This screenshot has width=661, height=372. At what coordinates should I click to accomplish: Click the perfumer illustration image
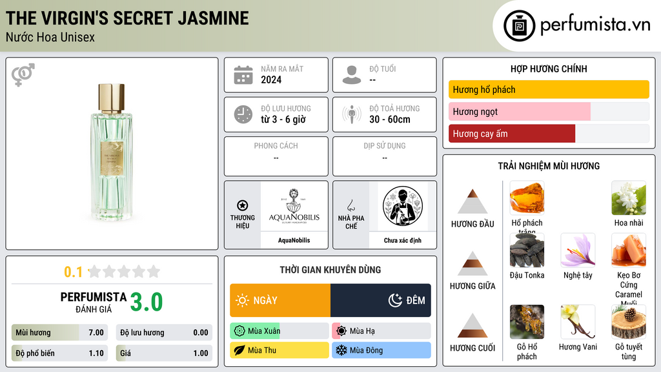(x=403, y=206)
